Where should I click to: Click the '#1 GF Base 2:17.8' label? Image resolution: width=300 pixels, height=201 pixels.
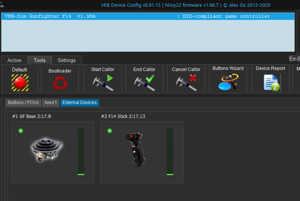click(x=32, y=116)
